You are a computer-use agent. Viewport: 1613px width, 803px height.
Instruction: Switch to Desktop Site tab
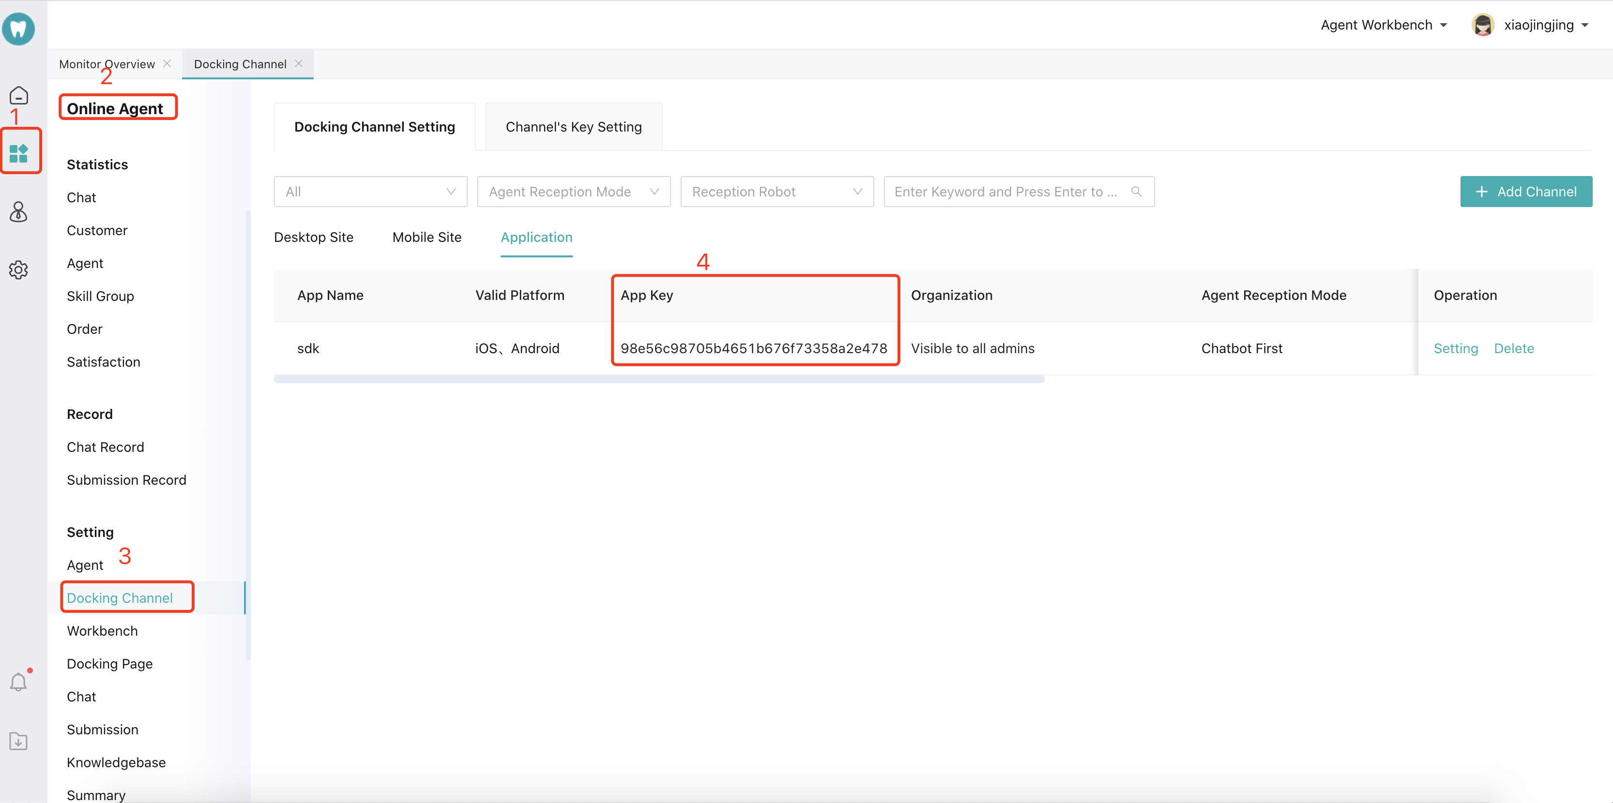(x=314, y=237)
